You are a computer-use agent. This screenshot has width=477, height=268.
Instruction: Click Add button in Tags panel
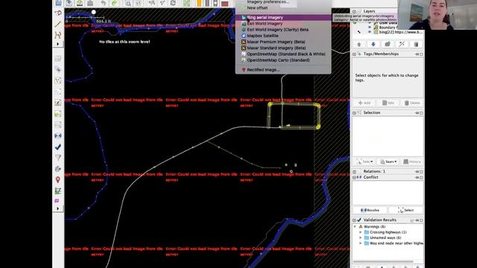tap(364, 103)
